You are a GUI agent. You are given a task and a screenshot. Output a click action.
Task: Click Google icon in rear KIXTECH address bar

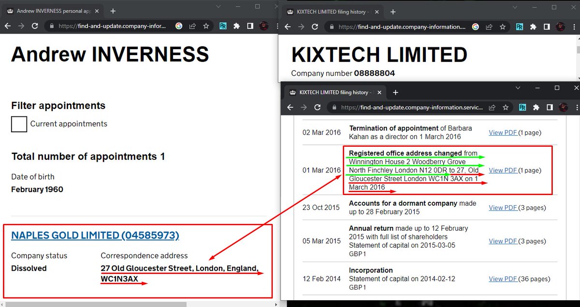tap(476, 27)
